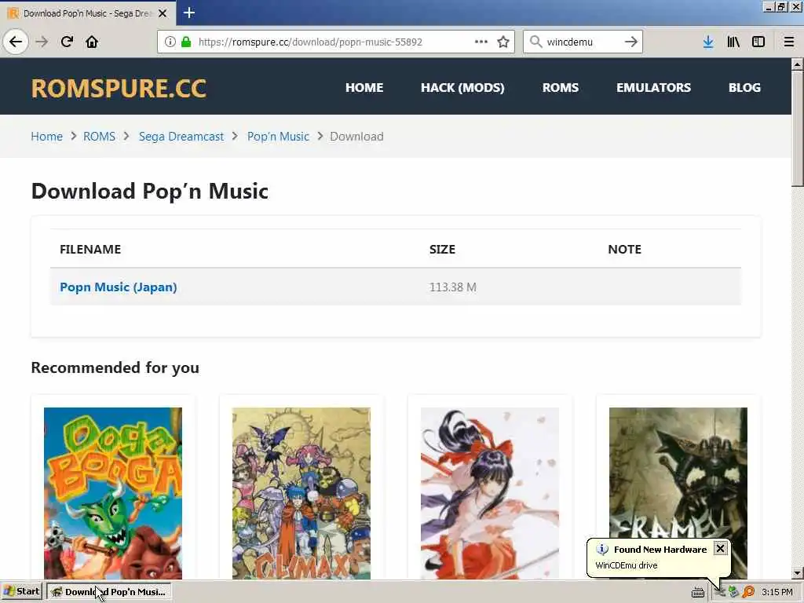Screen dimensions: 804x603
Task: Click the vertical scrollbar thumb
Action: pyautogui.click(x=798, y=128)
